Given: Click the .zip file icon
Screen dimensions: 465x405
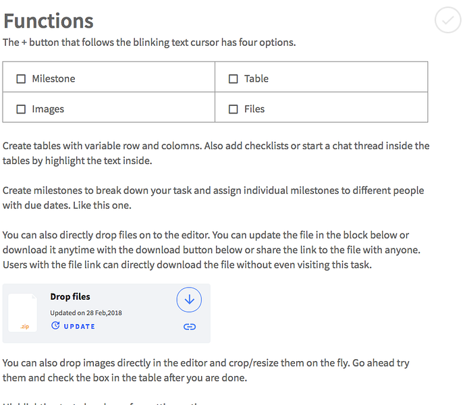Looking at the screenshot, I should click(23, 313).
